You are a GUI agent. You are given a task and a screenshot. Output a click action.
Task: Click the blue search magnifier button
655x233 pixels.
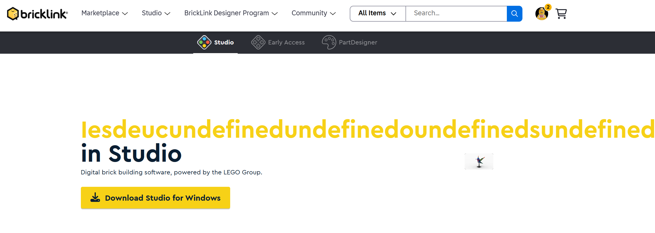coord(514,14)
